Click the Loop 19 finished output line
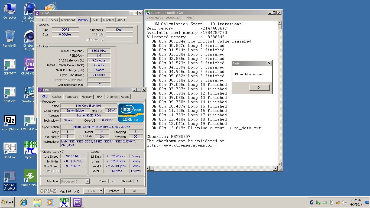This screenshot has width=370, height=208. (189, 123)
